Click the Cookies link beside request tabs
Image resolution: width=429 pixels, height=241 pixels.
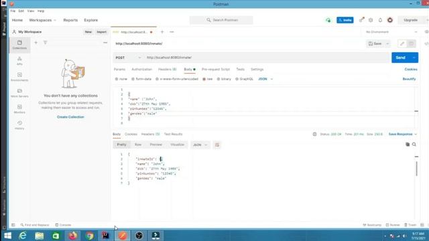pos(411,70)
